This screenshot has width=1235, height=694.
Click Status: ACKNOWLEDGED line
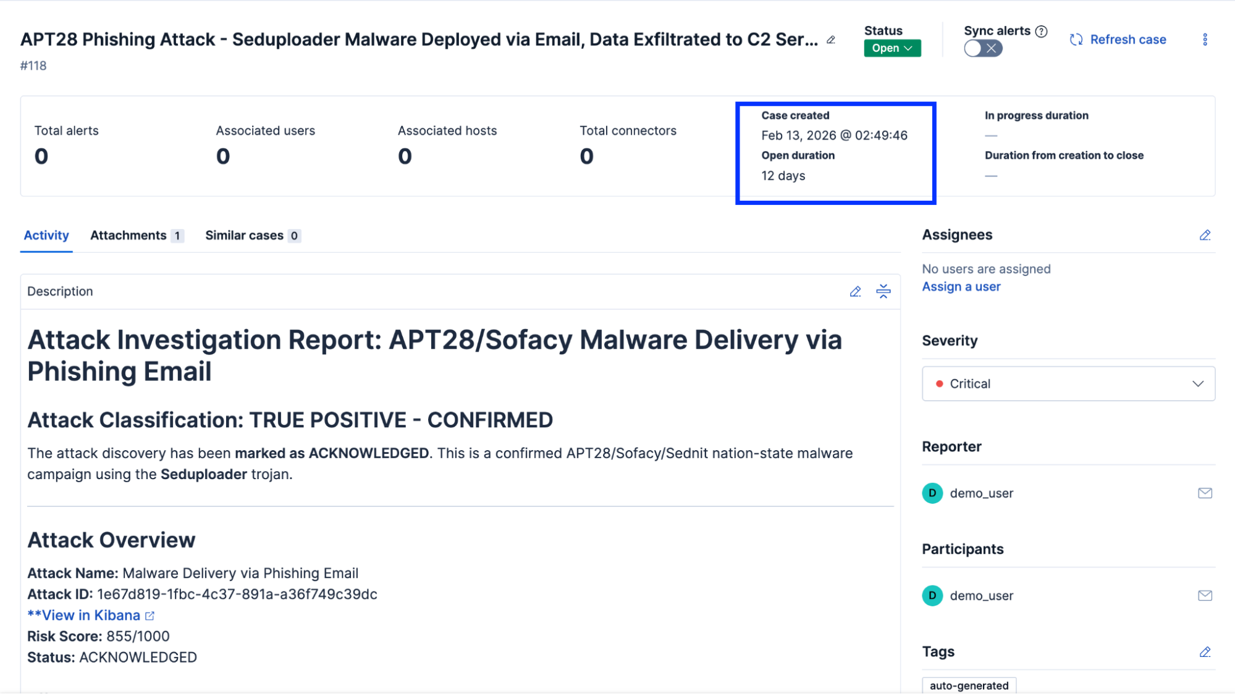point(112,658)
